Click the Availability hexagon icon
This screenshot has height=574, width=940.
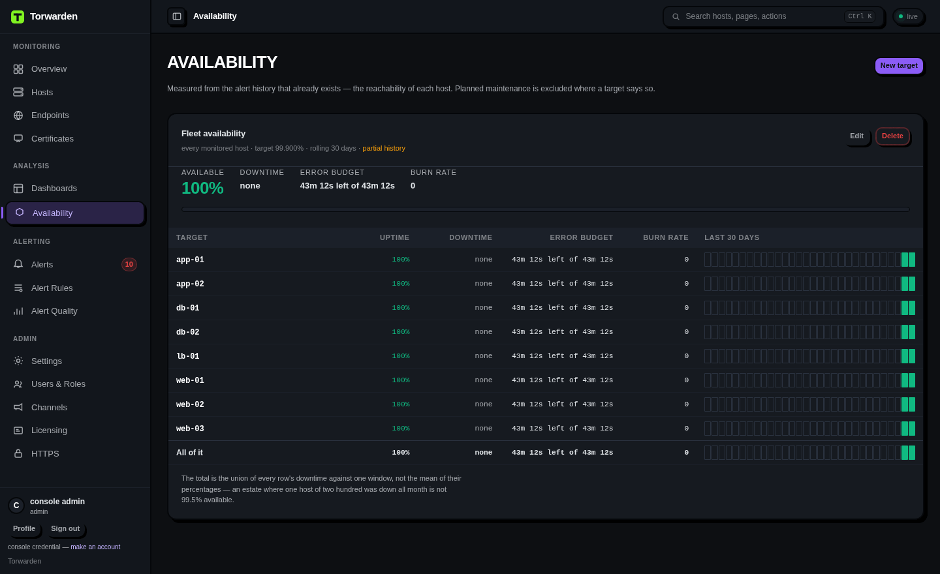tap(20, 213)
